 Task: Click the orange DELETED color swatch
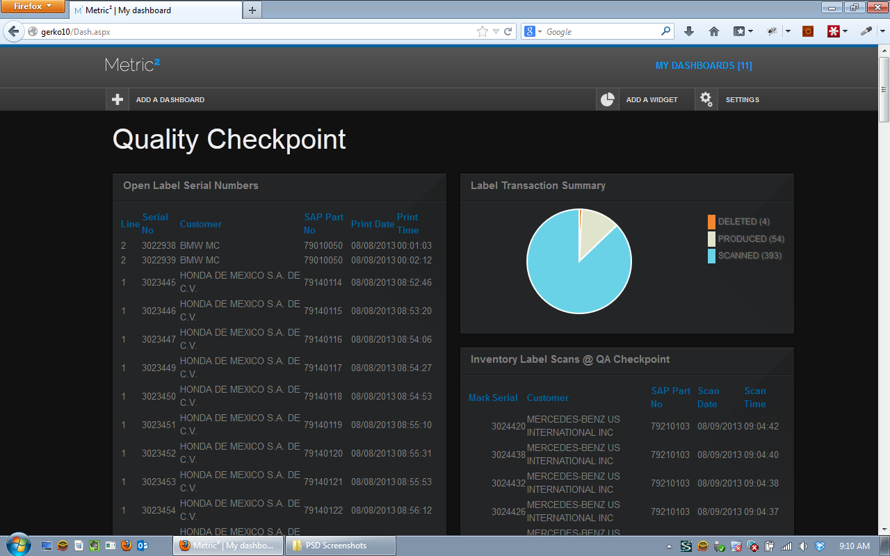(x=711, y=221)
